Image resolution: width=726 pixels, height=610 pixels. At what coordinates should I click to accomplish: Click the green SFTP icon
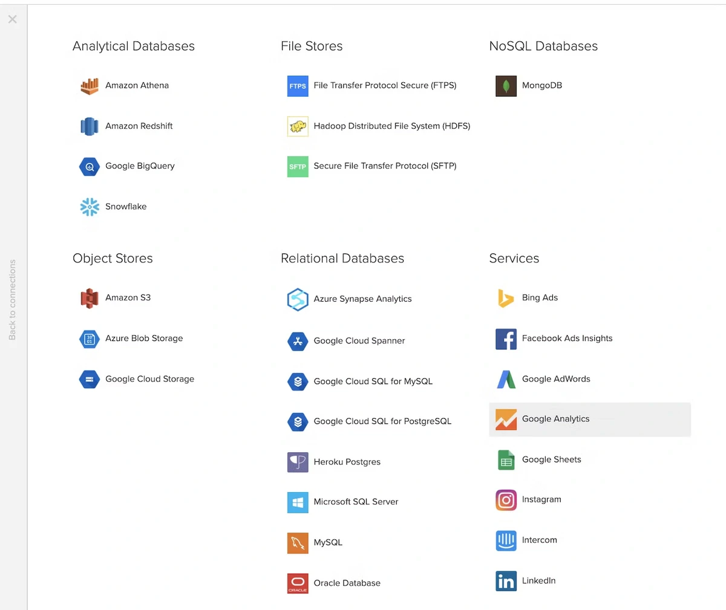click(x=298, y=166)
